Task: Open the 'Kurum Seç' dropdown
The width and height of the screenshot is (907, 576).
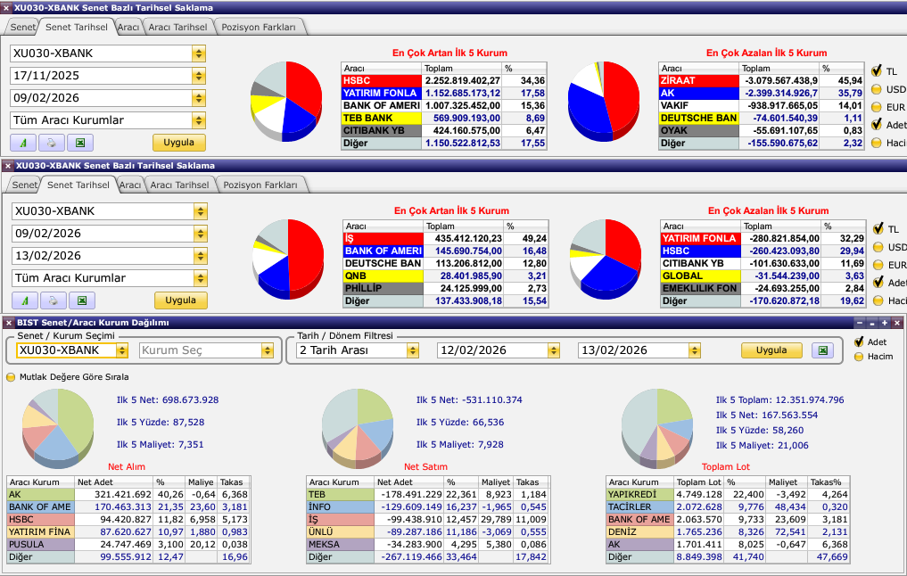Action: click(267, 350)
